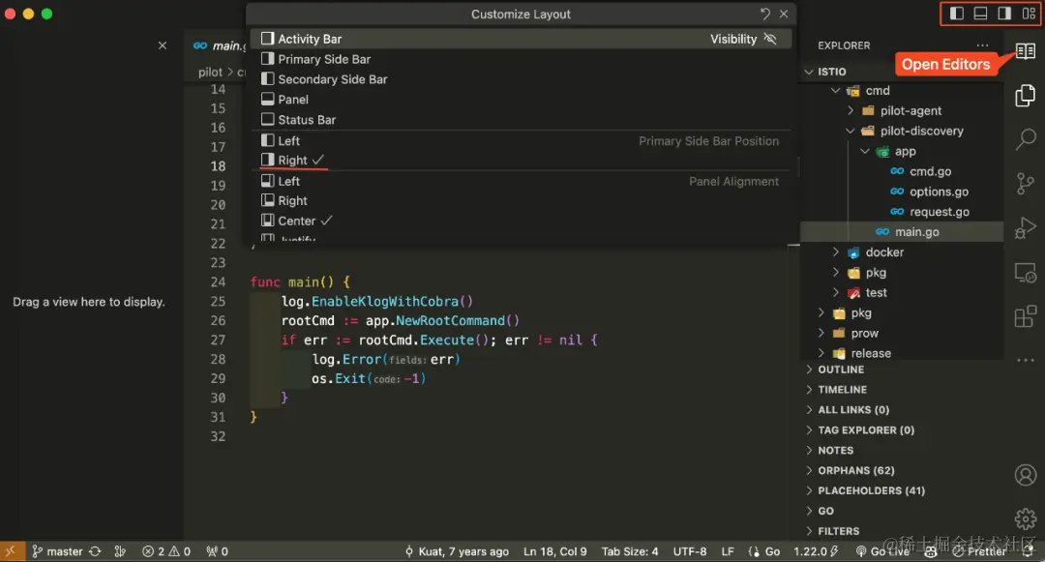Collapse the app folder
This screenshot has width=1045, height=562.
[865, 151]
